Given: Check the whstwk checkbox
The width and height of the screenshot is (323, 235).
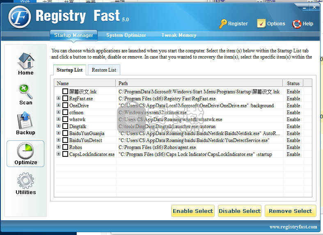Looking at the screenshot, I should [65, 119].
